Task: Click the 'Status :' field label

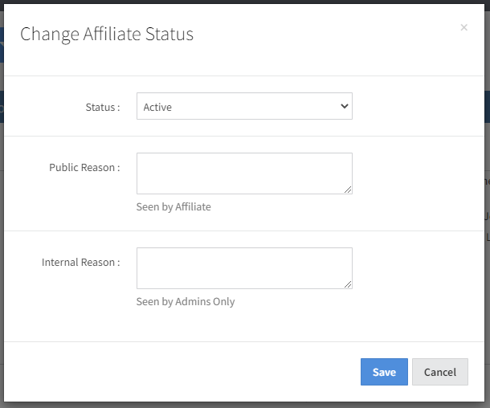Action: click(x=102, y=107)
